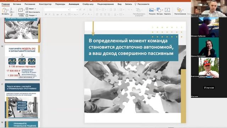Open the Макет dropdown arrow
This screenshot has height=128, width=227.
pyautogui.click(x=35, y=9)
